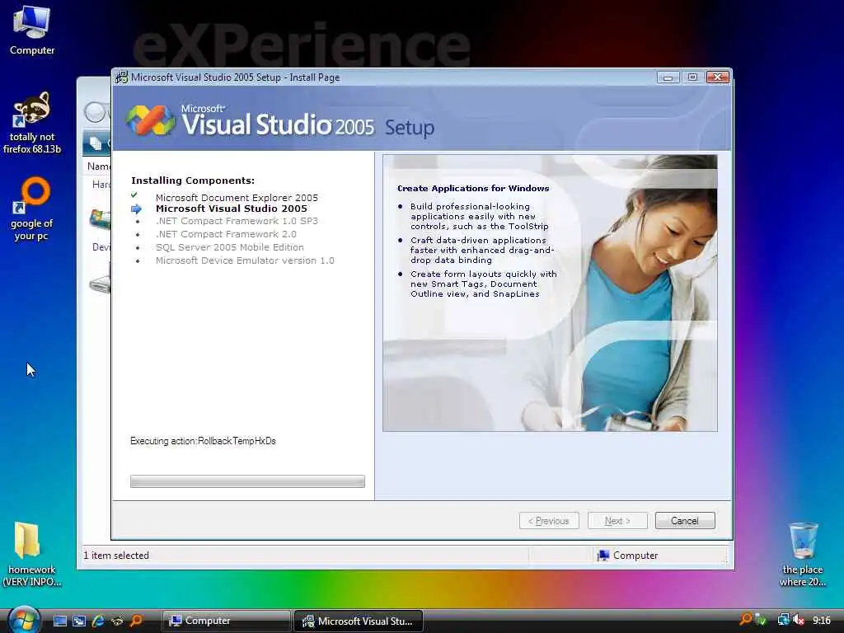Click the green shield tray icon

click(761, 621)
